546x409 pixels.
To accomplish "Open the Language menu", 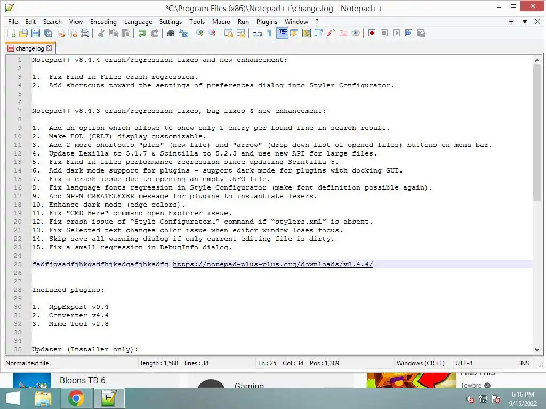I will [138, 21].
